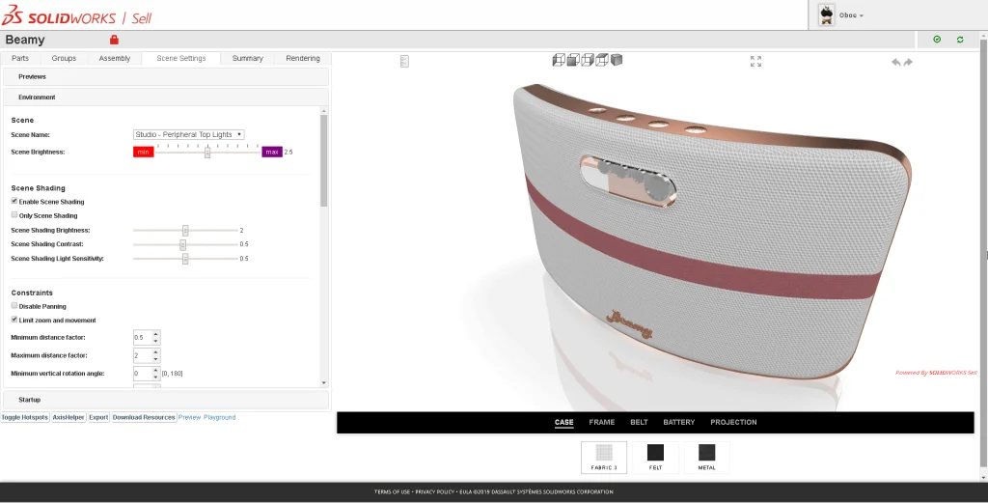This screenshot has height=503, width=988.
Task: Click the Export button
Action: tap(98, 417)
